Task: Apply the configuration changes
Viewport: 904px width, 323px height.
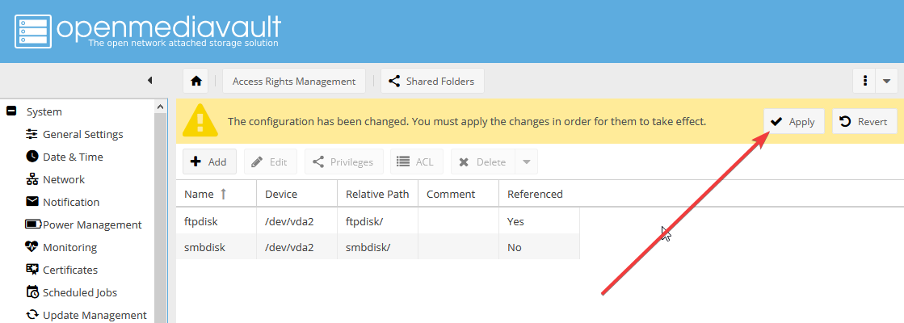Action: click(x=794, y=122)
